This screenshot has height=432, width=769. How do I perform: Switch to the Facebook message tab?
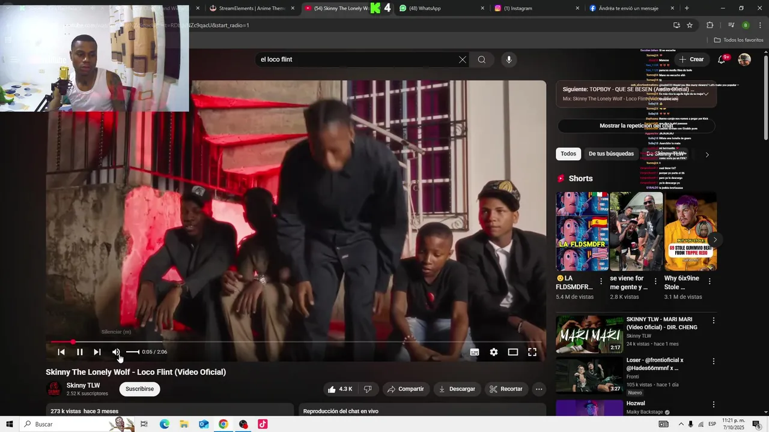coord(631,8)
